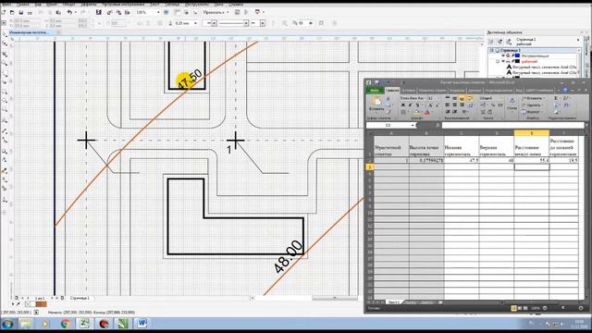Click the point label 1 near crosshair
592x333 pixels.
coord(228,150)
